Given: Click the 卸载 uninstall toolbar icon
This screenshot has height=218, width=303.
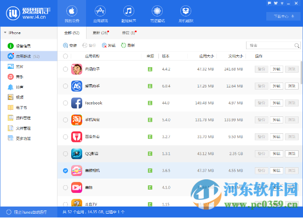Looking at the screenshot, I should pyautogui.click(x=104, y=45).
